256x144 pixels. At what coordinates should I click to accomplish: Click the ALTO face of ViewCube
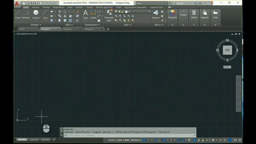click(x=228, y=50)
